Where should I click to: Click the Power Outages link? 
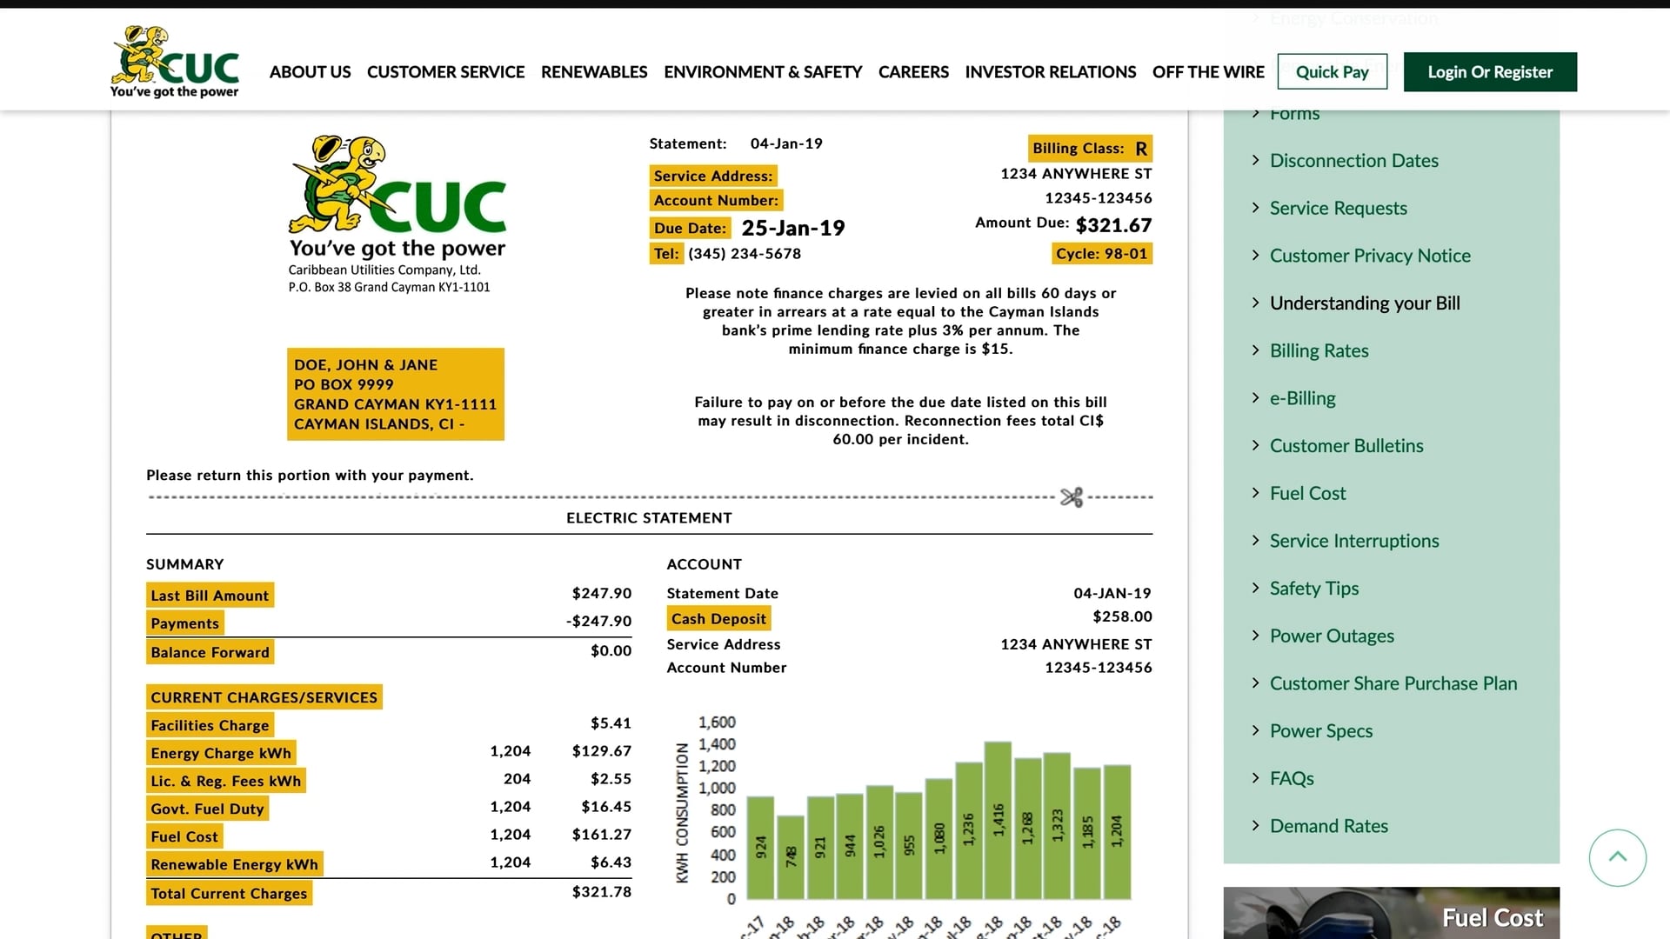pos(1332,636)
